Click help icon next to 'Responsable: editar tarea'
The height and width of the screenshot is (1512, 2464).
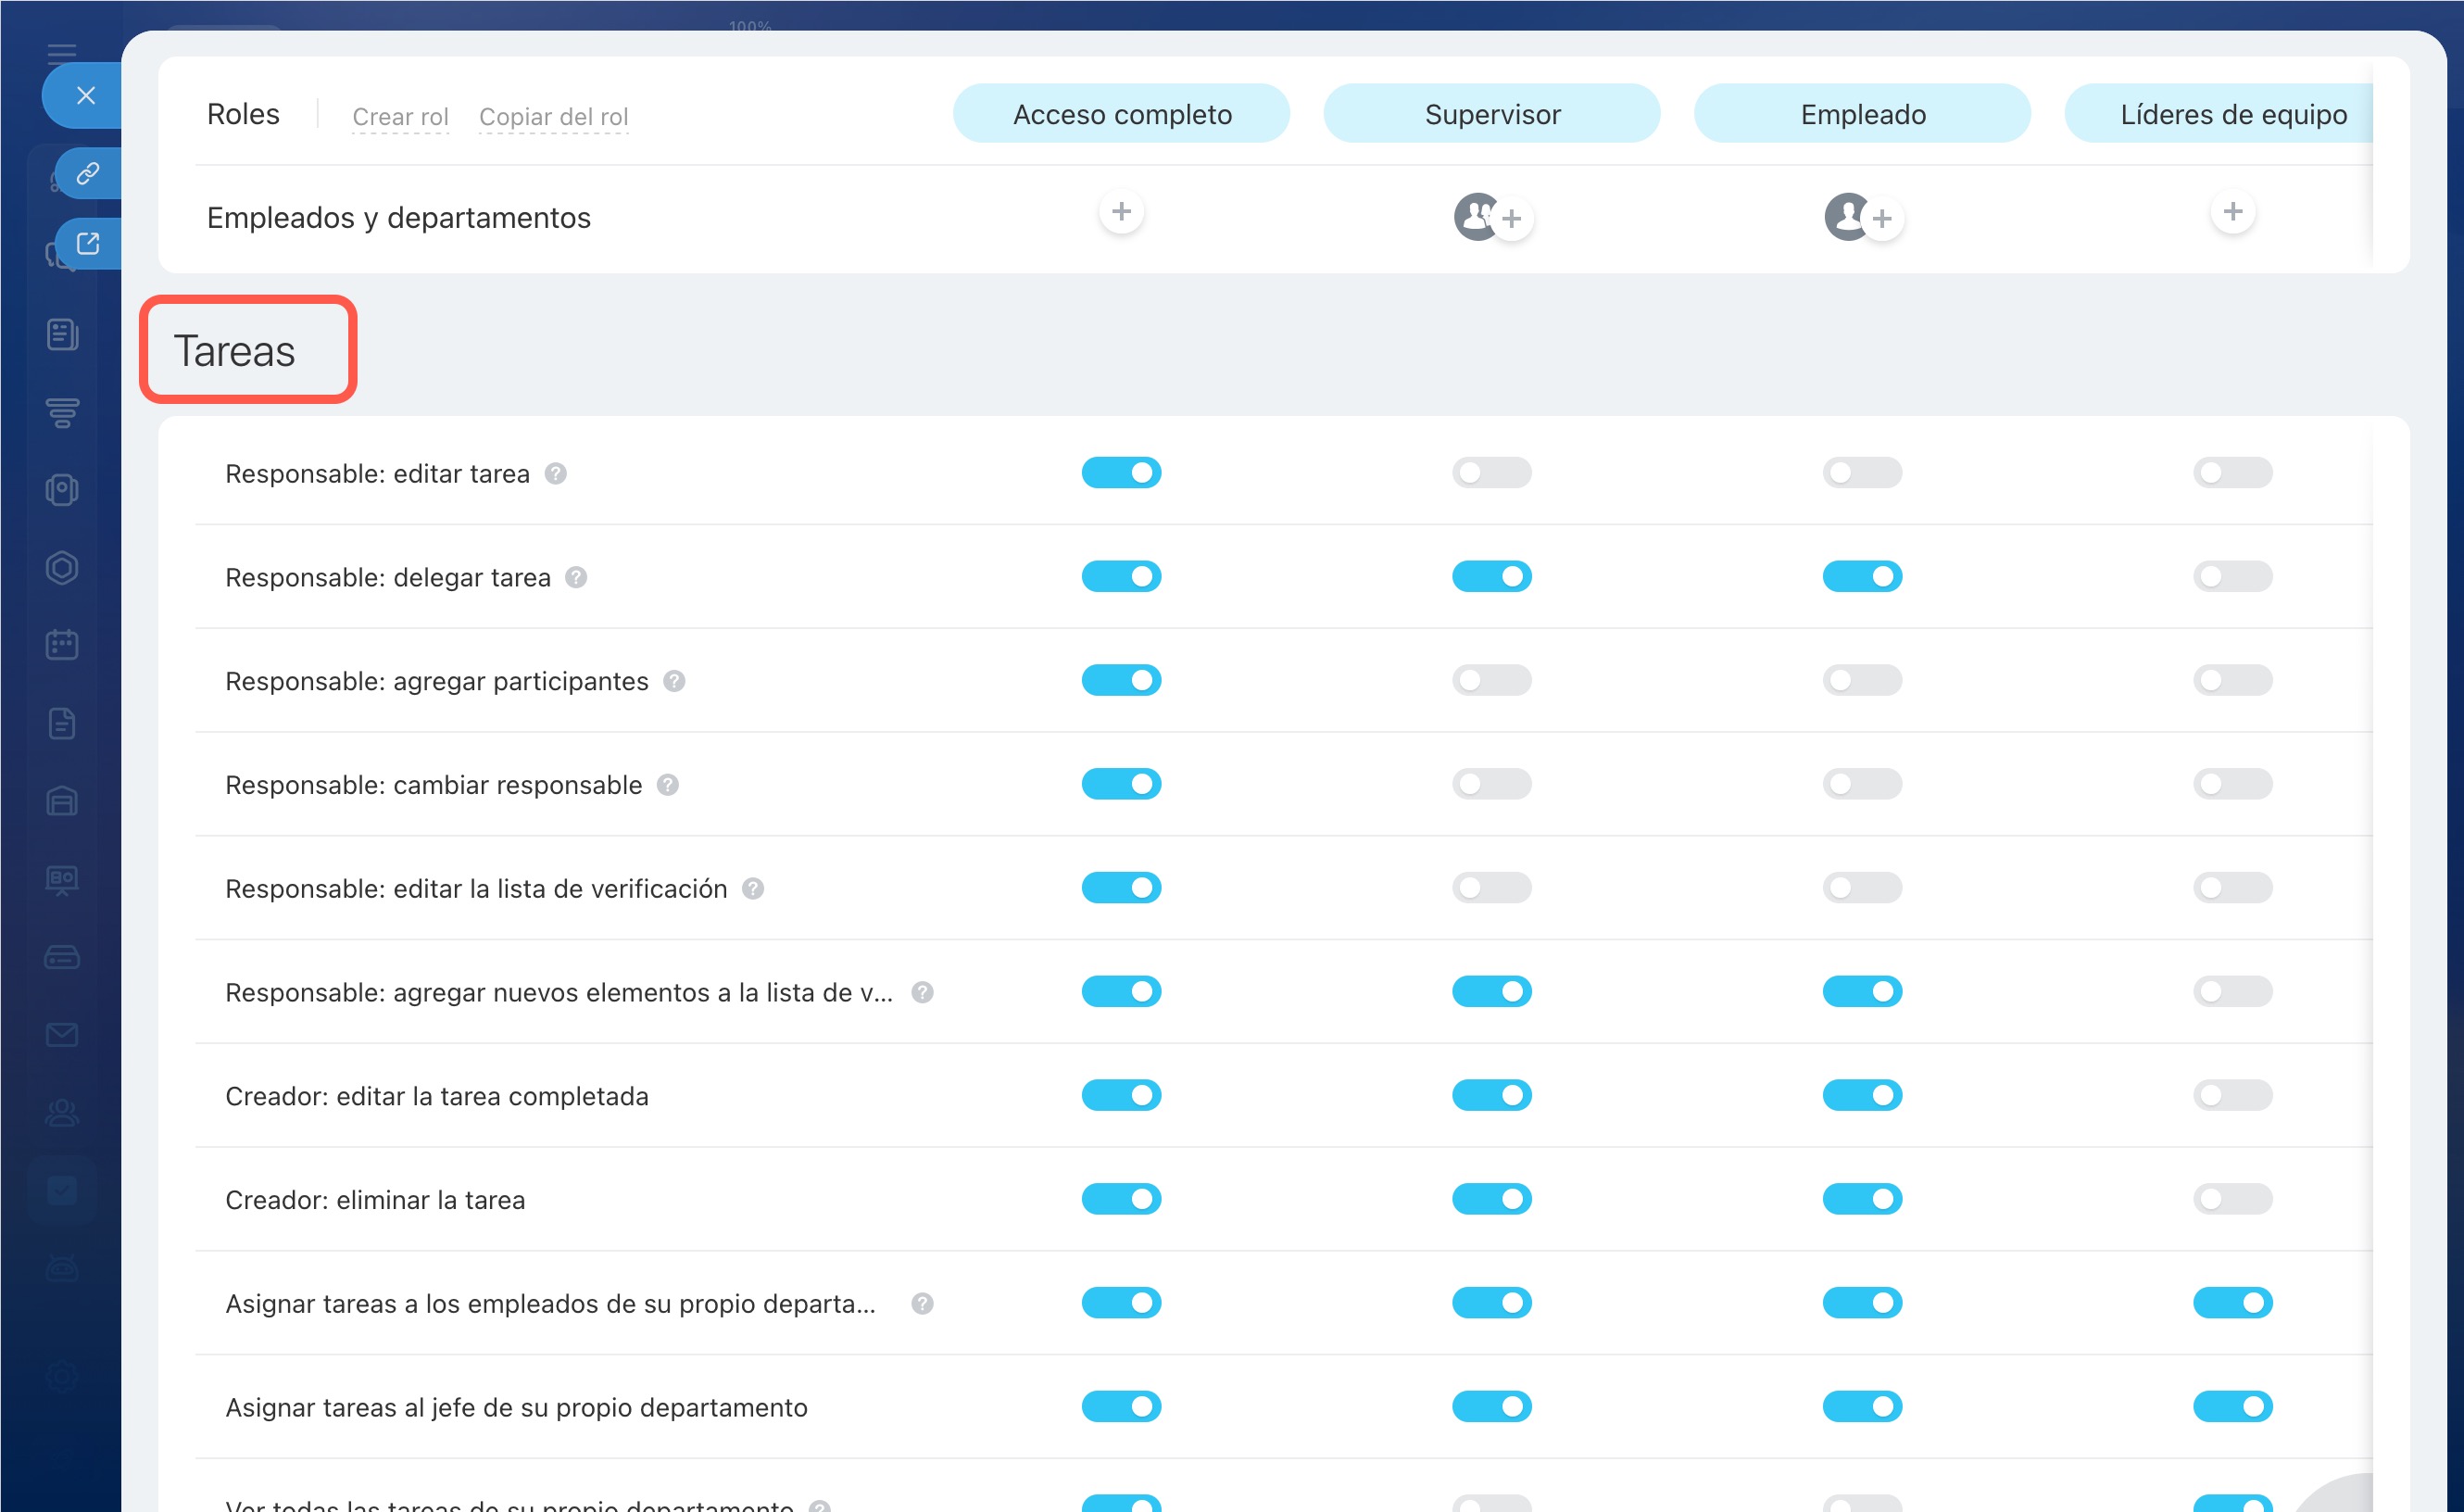click(556, 474)
